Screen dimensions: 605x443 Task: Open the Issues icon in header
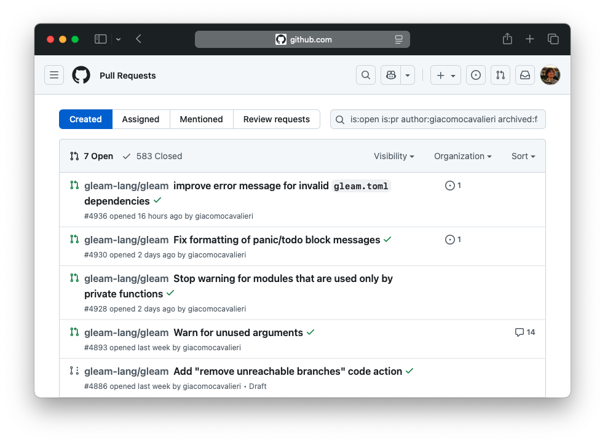pos(475,75)
